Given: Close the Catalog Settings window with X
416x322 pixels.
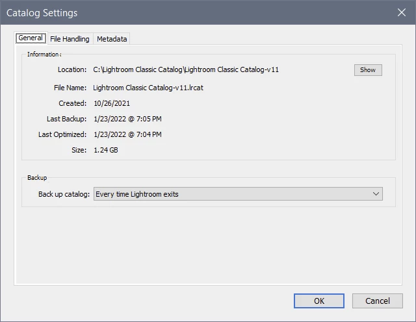Looking at the screenshot, I should [402, 12].
